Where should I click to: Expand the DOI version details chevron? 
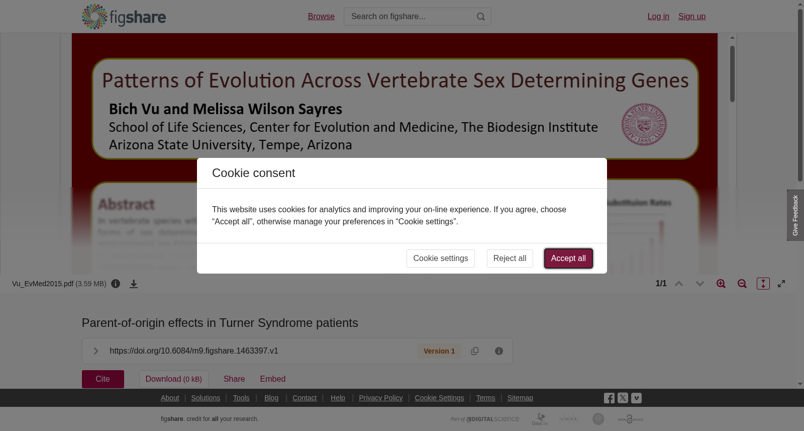point(95,351)
